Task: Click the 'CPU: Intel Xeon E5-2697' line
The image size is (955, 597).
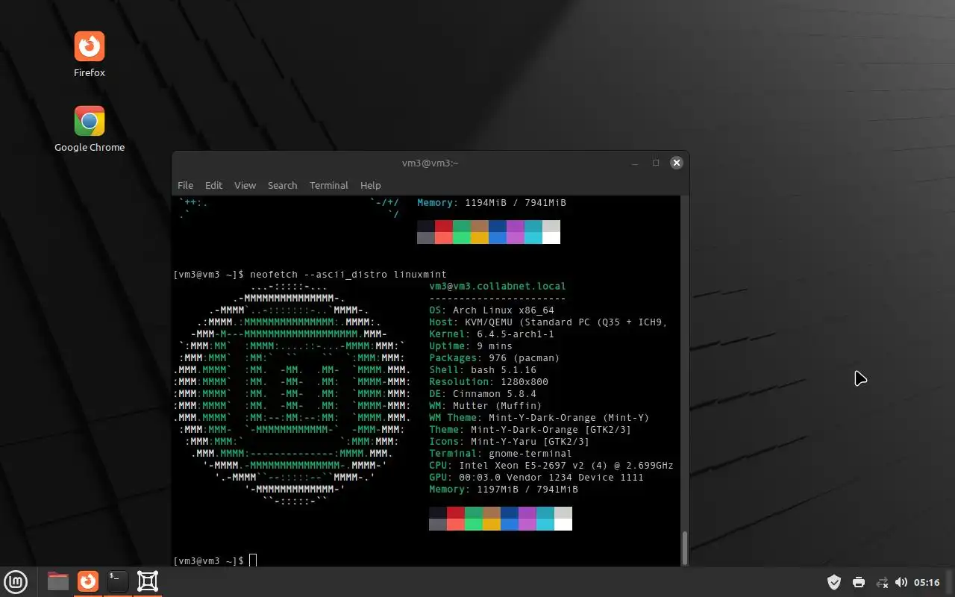Action: pos(551,465)
